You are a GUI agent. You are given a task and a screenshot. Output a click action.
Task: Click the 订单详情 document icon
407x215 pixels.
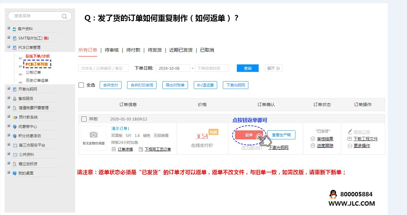pyautogui.click(x=114, y=149)
